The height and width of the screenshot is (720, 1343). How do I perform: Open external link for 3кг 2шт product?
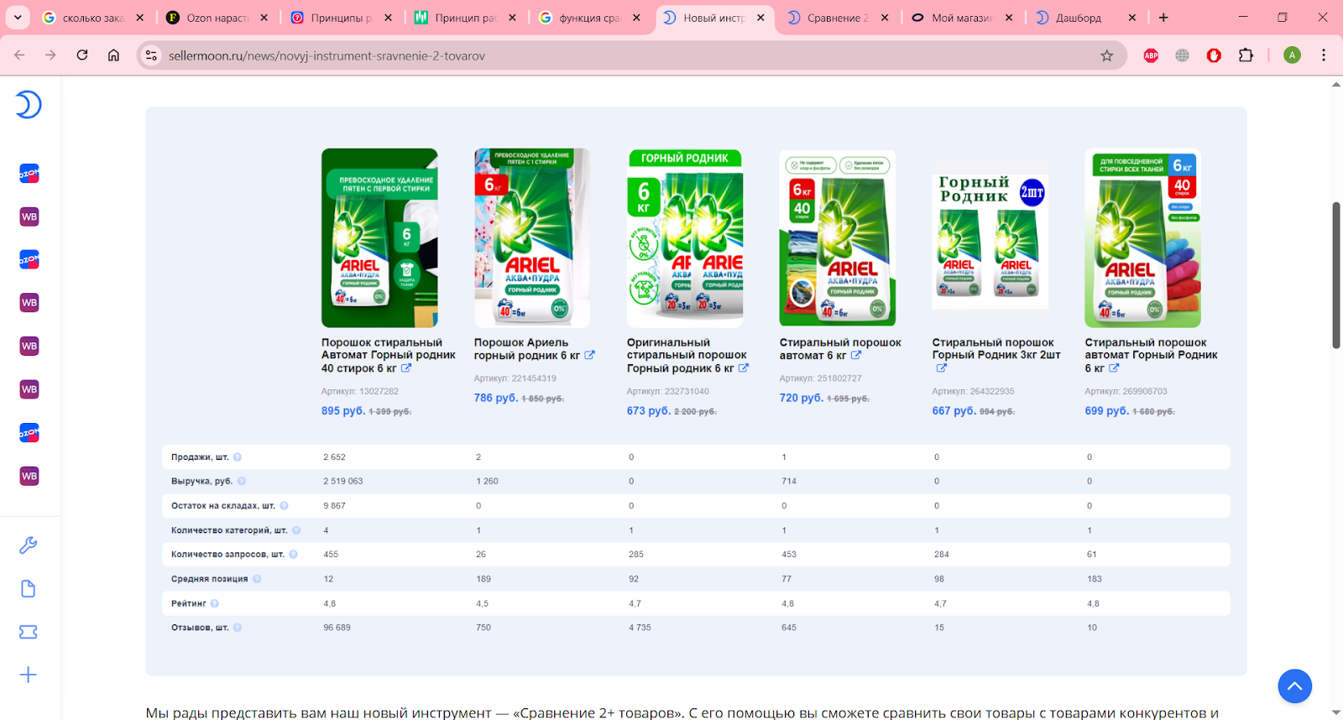tap(942, 368)
